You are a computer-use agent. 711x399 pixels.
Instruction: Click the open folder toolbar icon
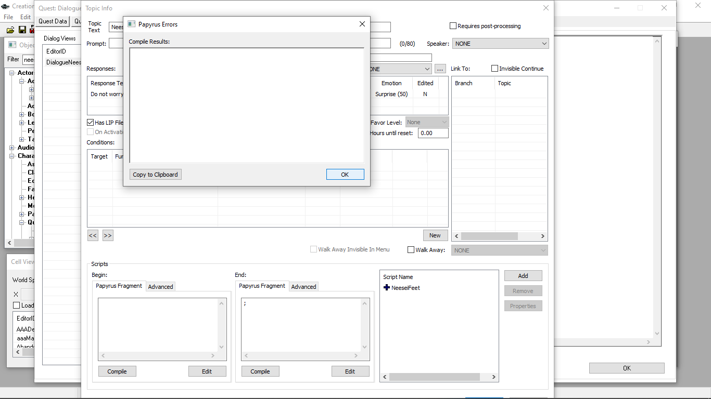[x=10, y=30]
